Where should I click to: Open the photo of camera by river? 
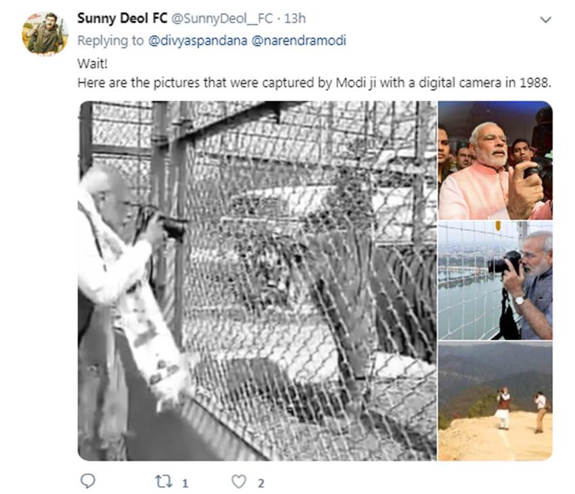click(495, 280)
